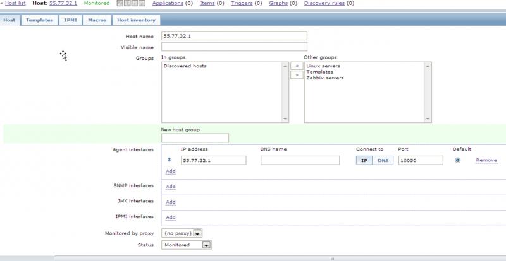Switch to the Host tab
Viewport: 506px width, 261px height.
pos(9,20)
